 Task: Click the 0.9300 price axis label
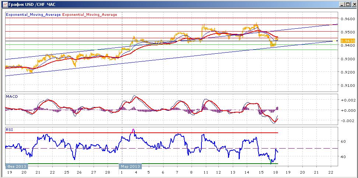(347, 59)
